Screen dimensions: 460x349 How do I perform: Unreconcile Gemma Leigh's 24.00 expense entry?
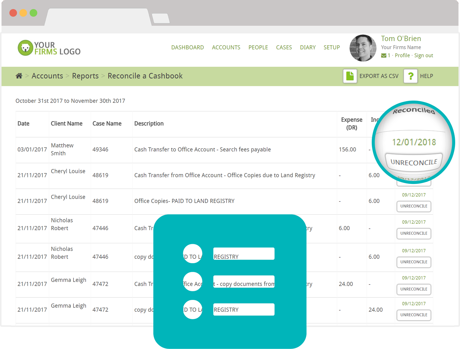click(x=414, y=289)
